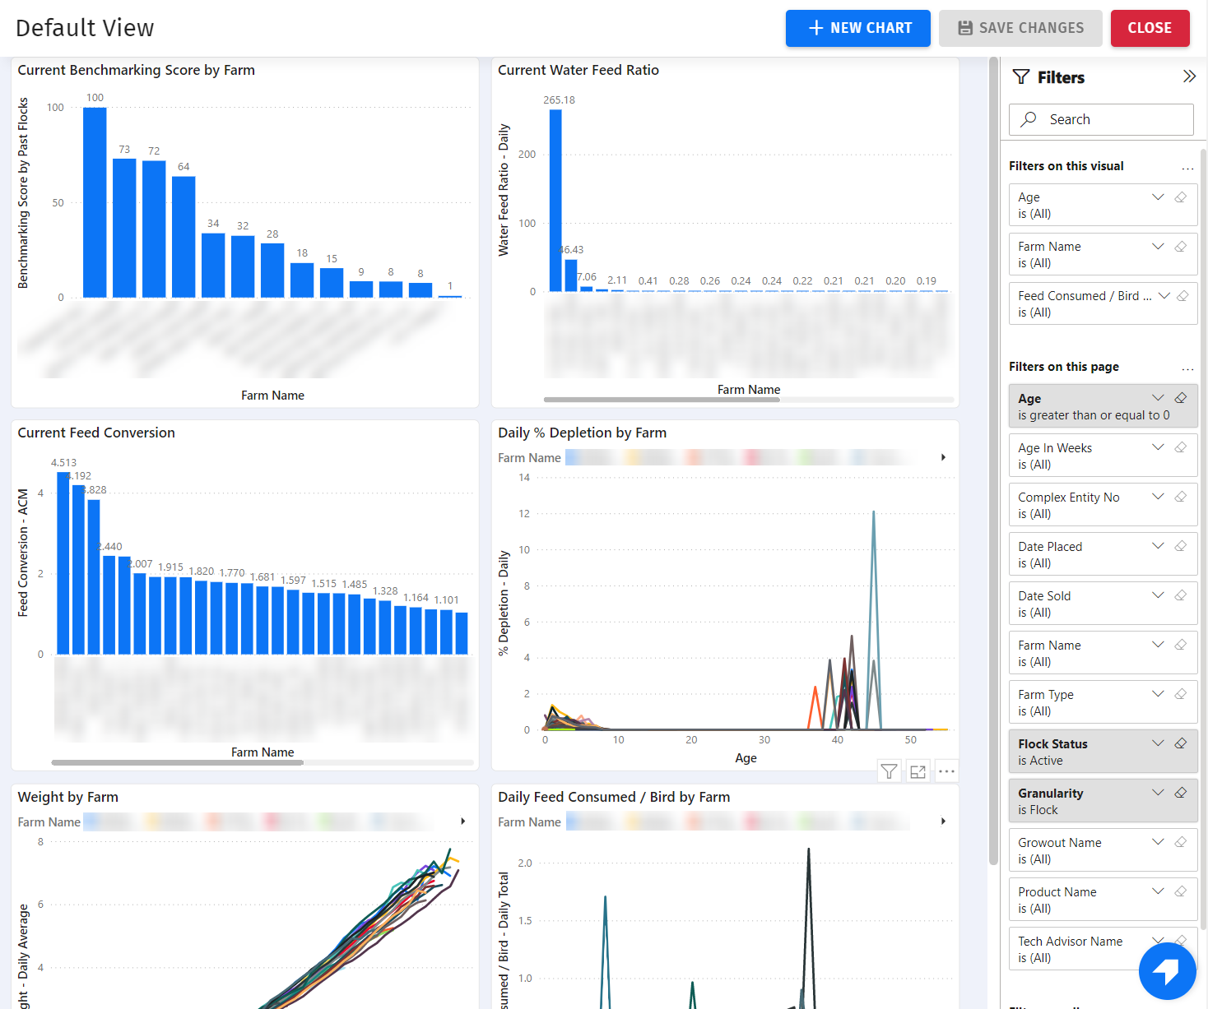
Task: Advance Daily % Depletion legend arrow
Action: [943, 457]
